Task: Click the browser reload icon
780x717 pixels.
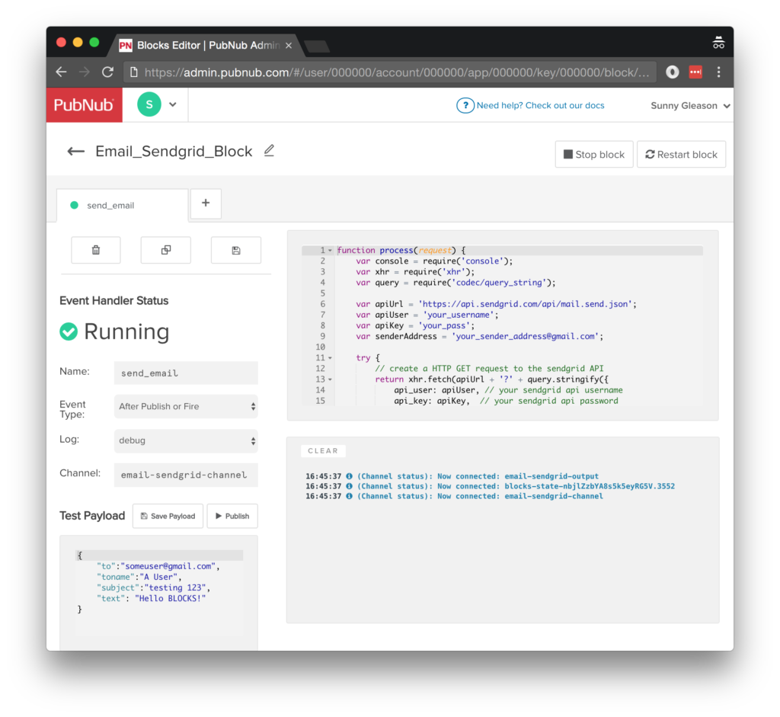Action: coord(107,72)
